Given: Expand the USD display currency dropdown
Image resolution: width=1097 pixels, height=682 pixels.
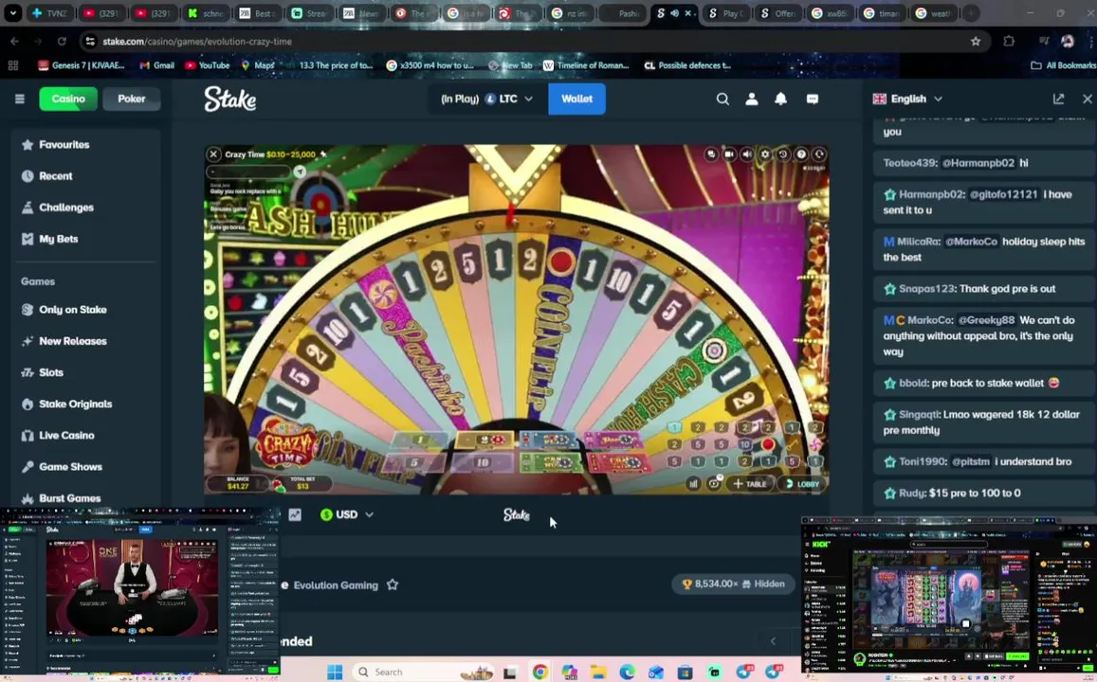Looking at the screenshot, I should tap(347, 515).
